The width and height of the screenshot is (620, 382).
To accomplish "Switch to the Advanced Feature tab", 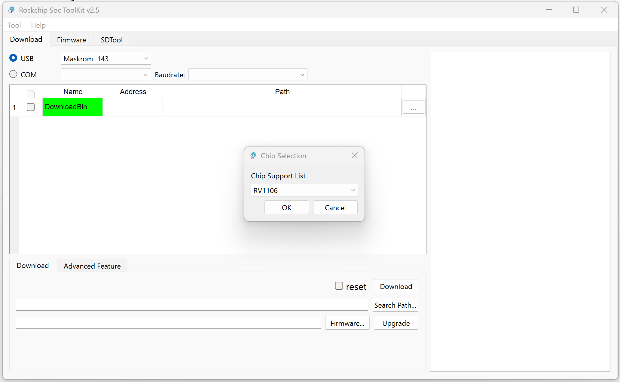I will coord(92,266).
